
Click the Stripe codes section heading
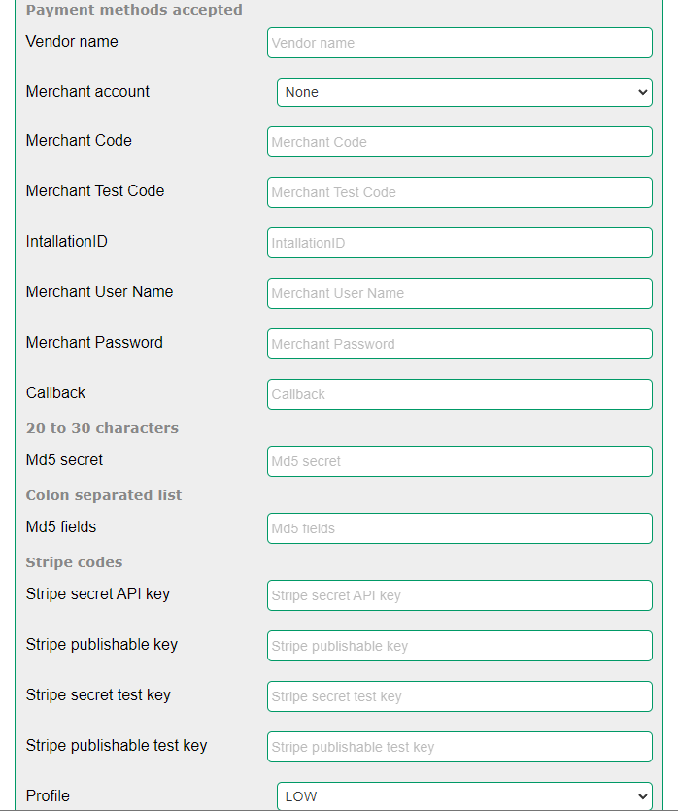point(74,561)
